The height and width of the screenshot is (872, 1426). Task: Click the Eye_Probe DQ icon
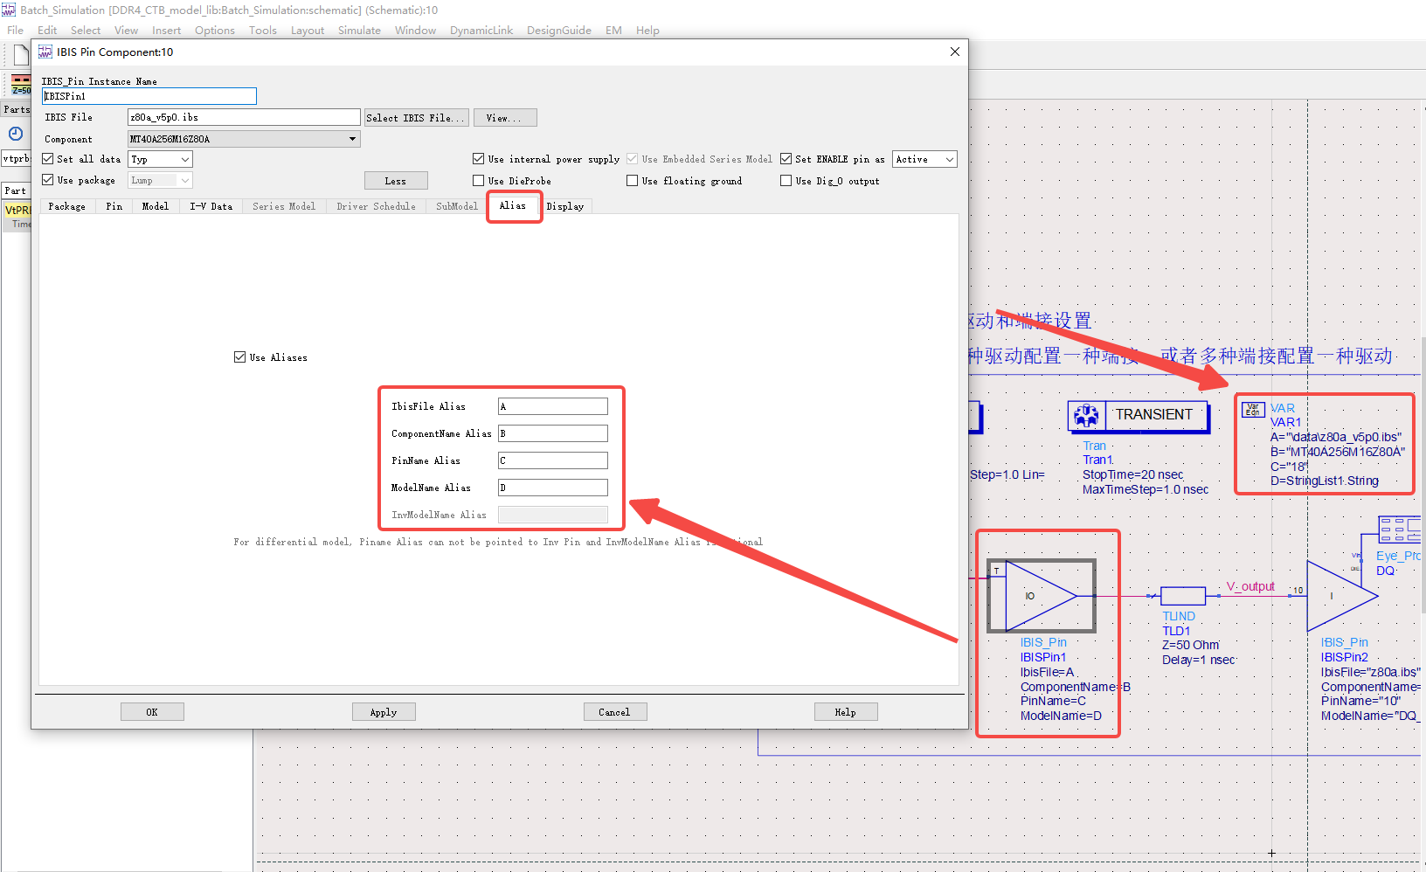point(1398,529)
